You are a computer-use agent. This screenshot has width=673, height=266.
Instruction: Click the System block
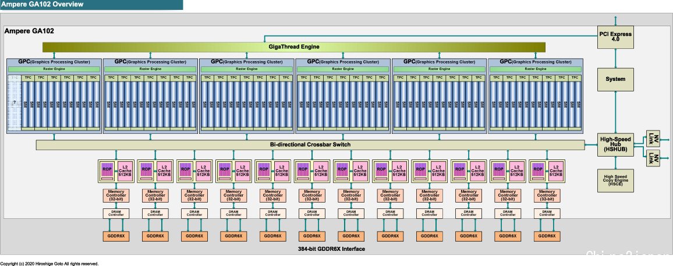coord(615,79)
